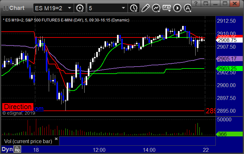Click the 12:00 time axis label
Image resolution: width=244 pixels, height=154 pixels.
tap(99, 150)
